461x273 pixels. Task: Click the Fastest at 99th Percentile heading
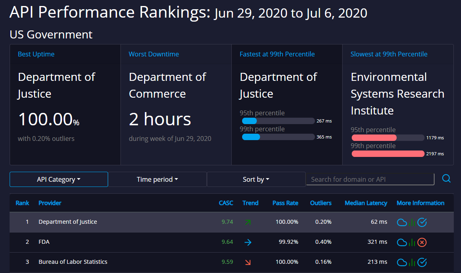pos(277,54)
